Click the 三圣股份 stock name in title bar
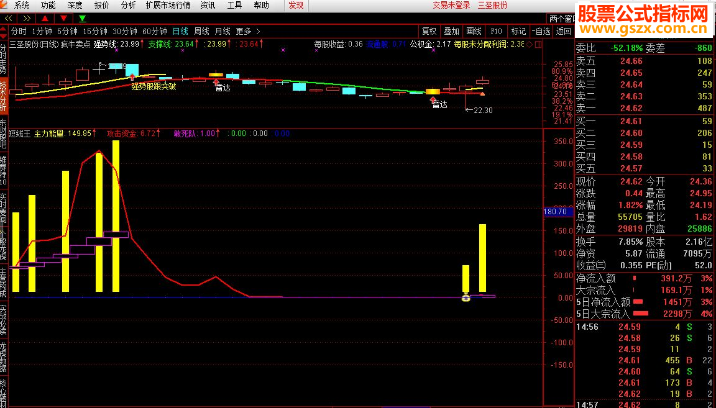 pyautogui.click(x=493, y=6)
